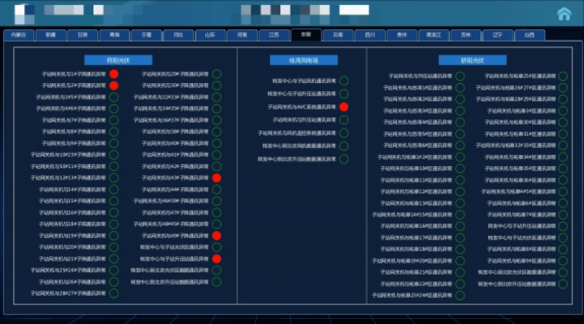The height and width of the screenshot is (324, 584).
Task: Click red alarm for 49#子阵通讯异常
Action: [216, 236]
